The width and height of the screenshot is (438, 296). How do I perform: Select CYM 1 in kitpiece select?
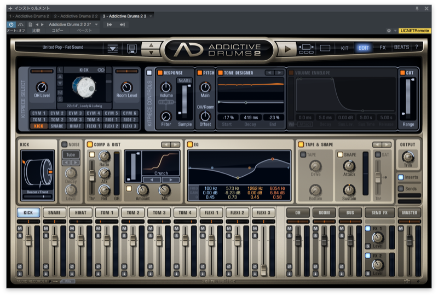(x=38, y=113)
